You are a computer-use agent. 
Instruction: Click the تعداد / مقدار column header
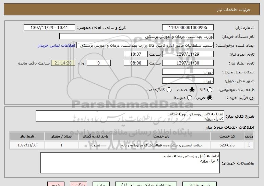(61, 137)
